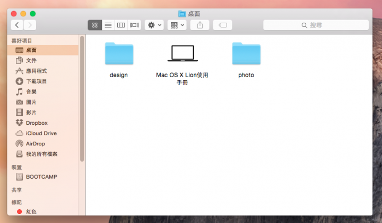
Task: Click the camera icon beside 圖片
Action: pos(20,102)
